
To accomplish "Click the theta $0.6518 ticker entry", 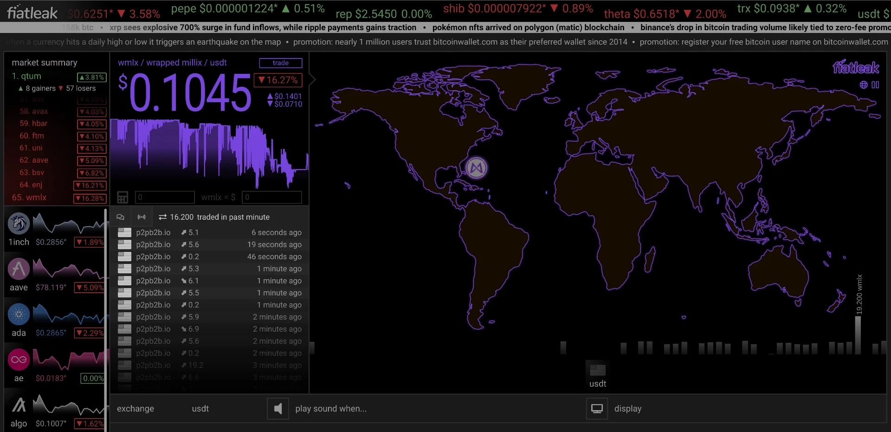I will pos(665,14).
